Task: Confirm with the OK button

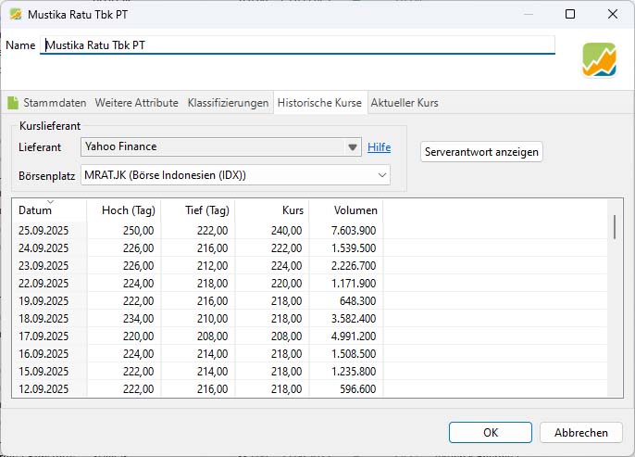Action: pyautogui.click(x=490, y=432)
